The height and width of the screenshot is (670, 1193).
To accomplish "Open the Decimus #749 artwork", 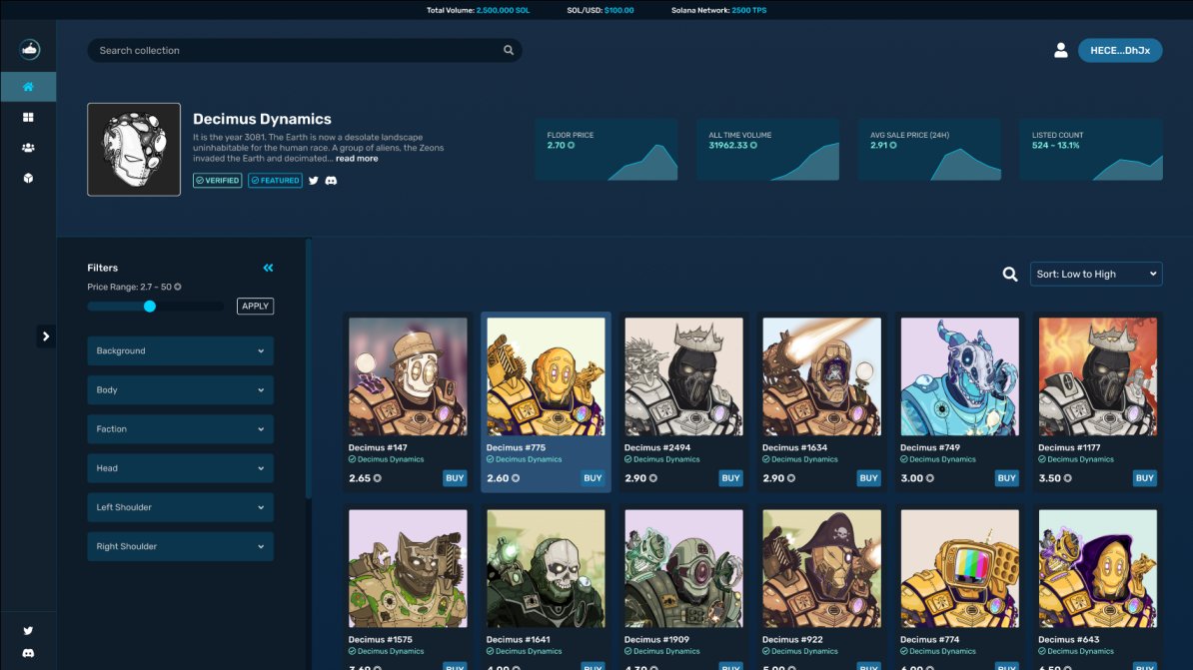I will (x=959, y=376).
